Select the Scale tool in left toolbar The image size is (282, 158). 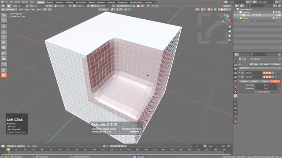tap(4, 42)
